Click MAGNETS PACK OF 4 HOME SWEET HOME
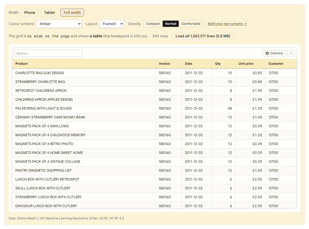Screen dimensions: 309x229 (x=84, y=153)
